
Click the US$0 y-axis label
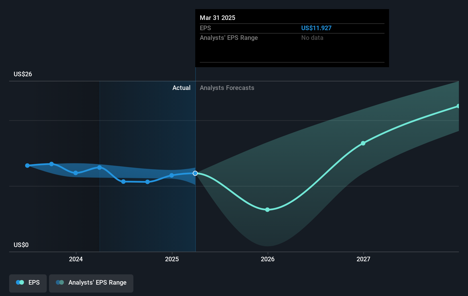(x=21, y=245)
